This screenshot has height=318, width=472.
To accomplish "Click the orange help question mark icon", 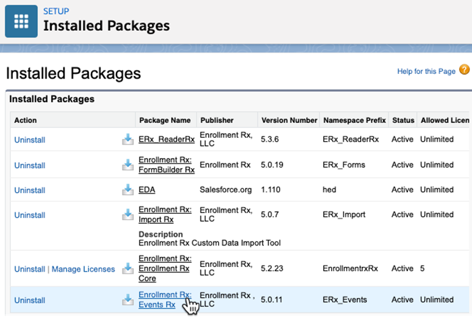I will point(464,71).
